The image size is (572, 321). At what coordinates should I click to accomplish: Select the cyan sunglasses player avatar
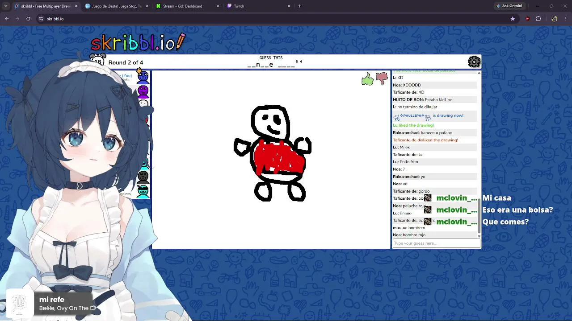pyautogui.click(x=143, y=191)
